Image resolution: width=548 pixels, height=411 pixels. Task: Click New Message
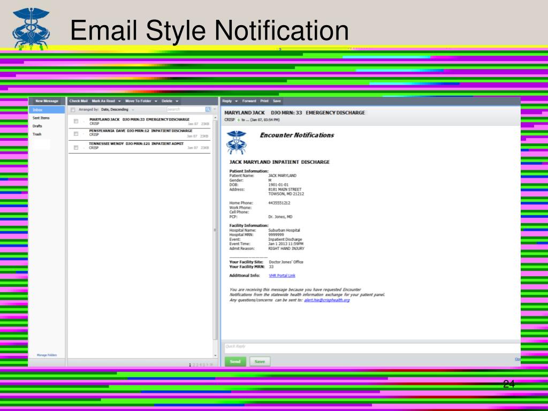(47, 101)
